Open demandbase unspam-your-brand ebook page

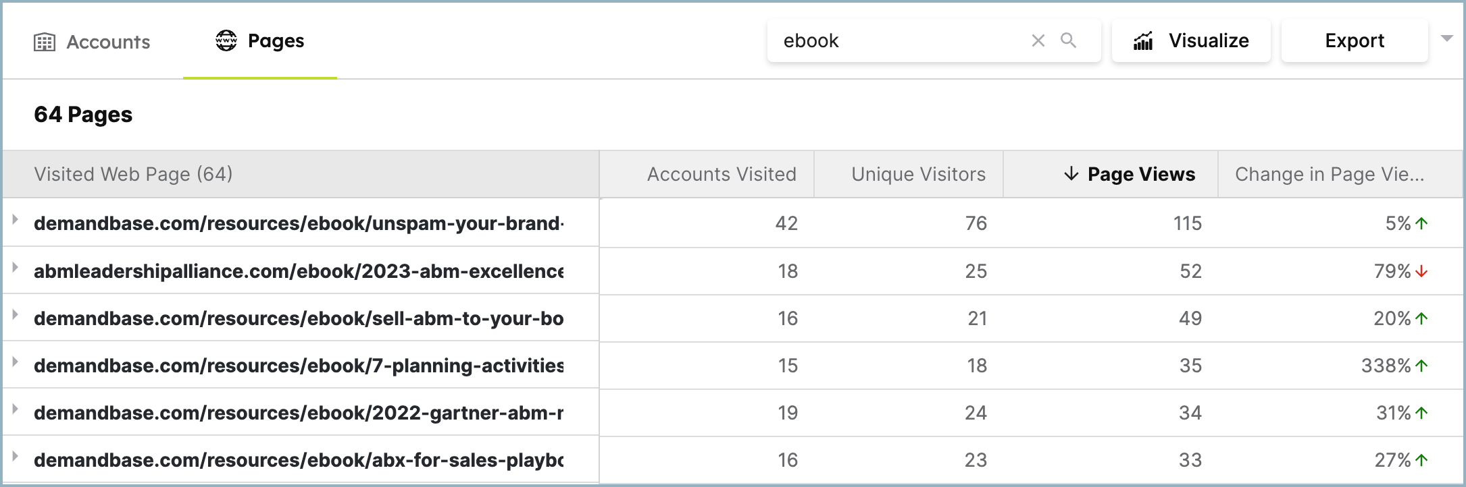(299, 223)
